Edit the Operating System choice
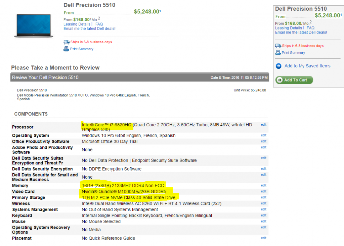Viewport: 344px width, 246px height. pos(263,135)
